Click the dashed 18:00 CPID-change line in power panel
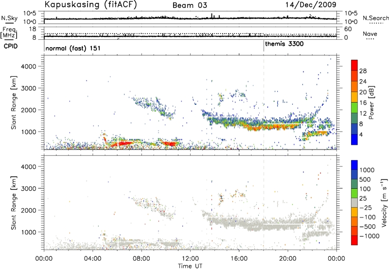389x269 pixels. pyautogui.click(x=264, y=102)
